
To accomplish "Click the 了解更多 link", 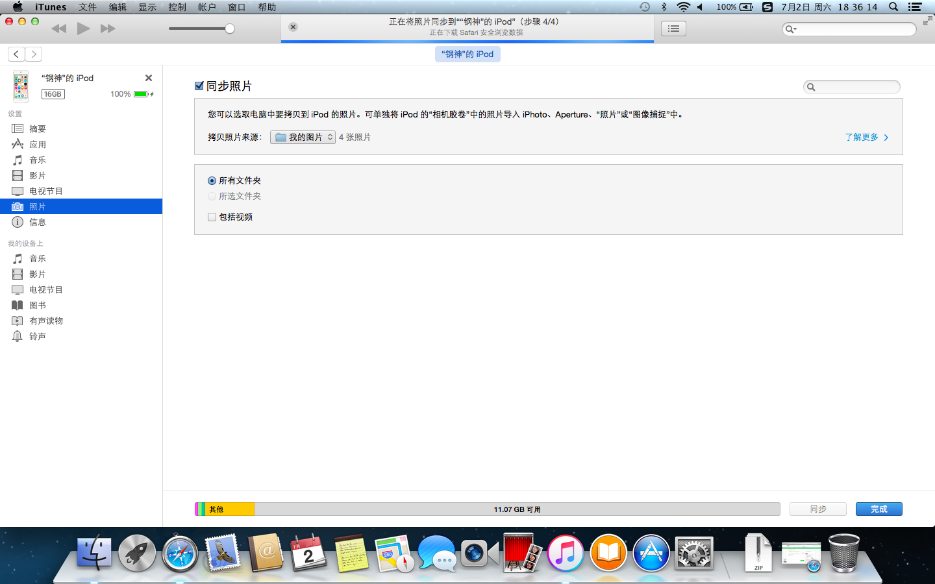I will [x=867, y=137].
